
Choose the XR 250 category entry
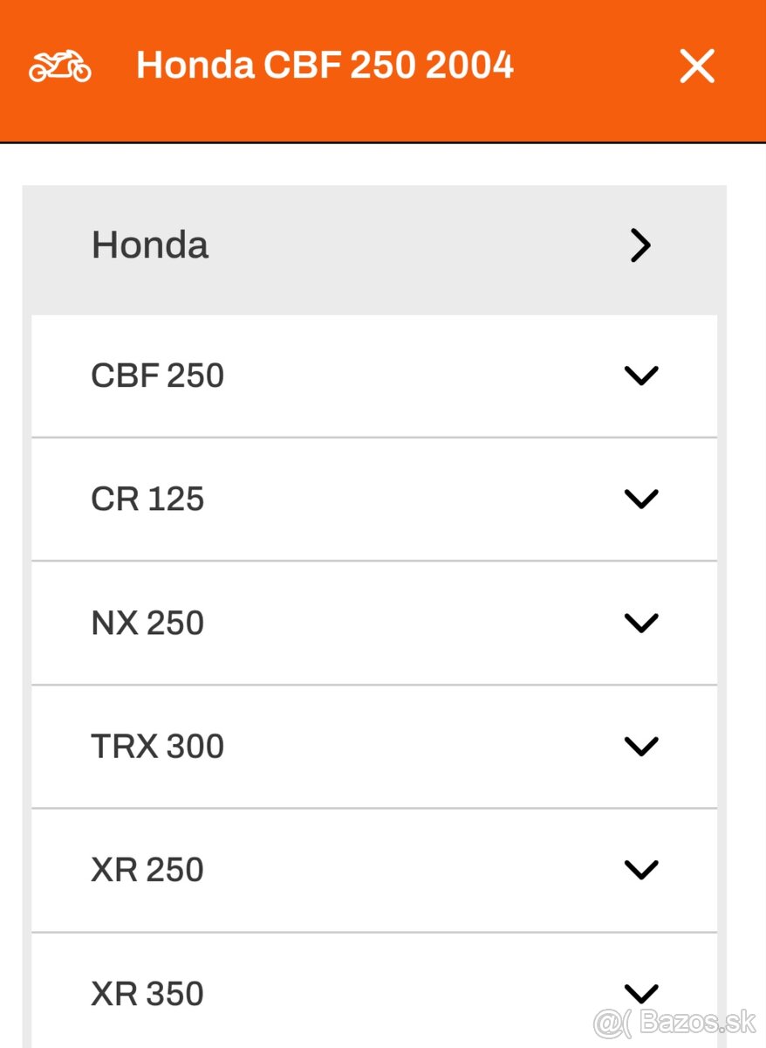375,869
